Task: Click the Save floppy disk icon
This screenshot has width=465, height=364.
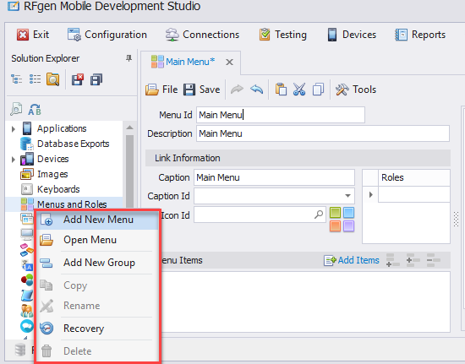Action: [189, 90]
